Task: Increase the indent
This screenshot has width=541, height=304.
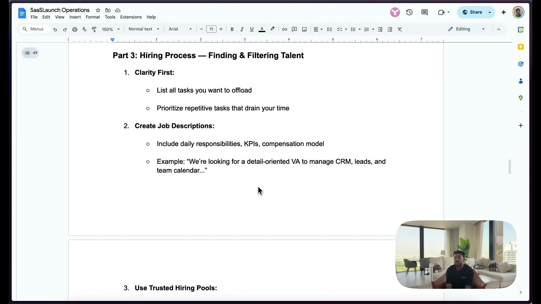Action: click(390, 29)
